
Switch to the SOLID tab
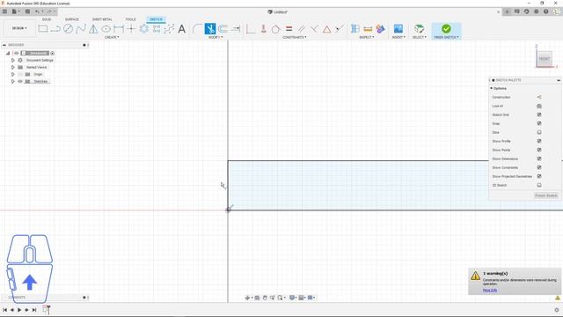[47, 19]
